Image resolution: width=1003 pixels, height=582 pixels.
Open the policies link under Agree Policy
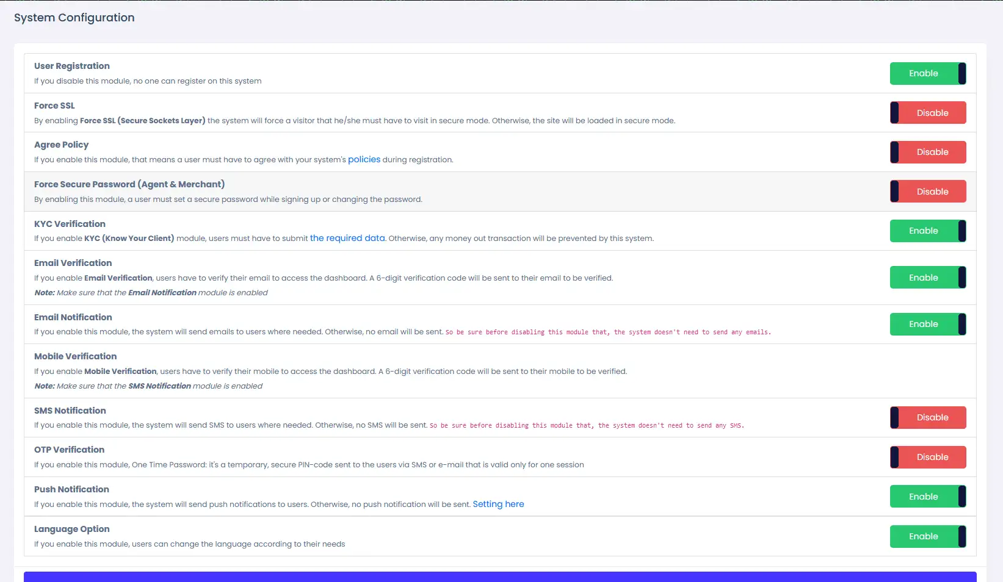(x=364, y=159)
